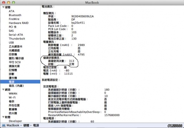
Task: Select 光纖通道 in the sidebar
Action: [14, 50]
